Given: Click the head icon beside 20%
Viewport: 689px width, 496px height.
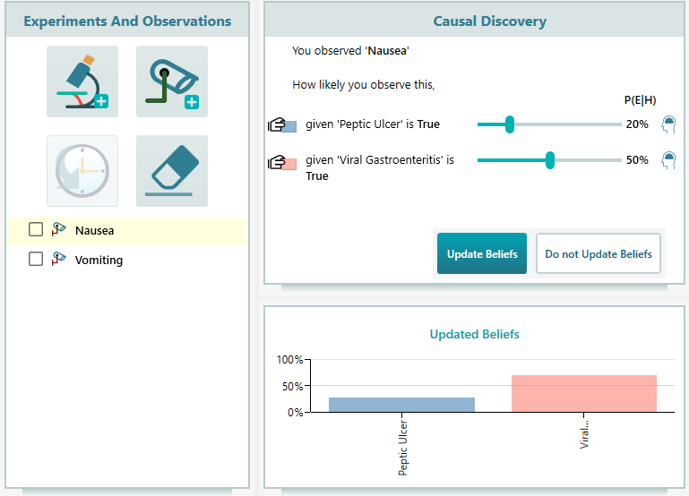Looking at the screenshot, I should pos(667,124).
